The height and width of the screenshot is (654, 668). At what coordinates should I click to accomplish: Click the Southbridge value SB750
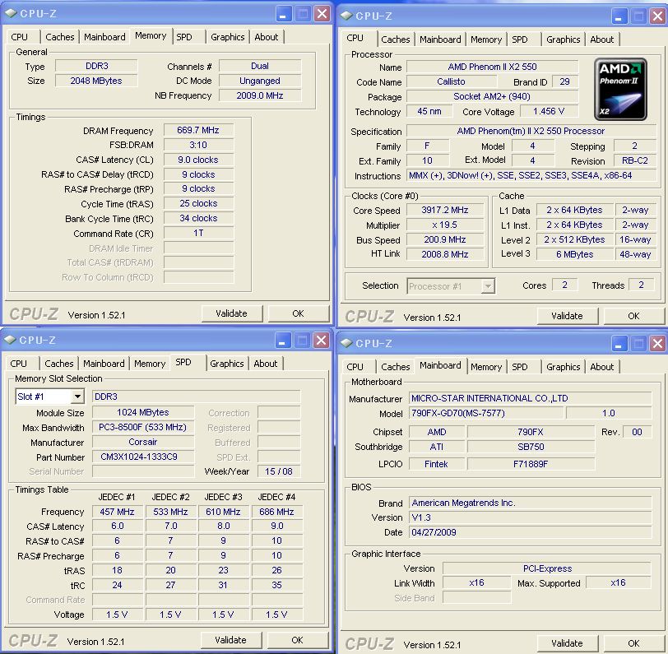coord(531,447)
